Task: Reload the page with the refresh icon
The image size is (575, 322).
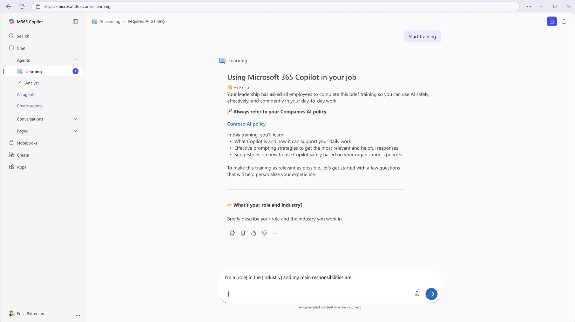Action: (x=22, y=6)
